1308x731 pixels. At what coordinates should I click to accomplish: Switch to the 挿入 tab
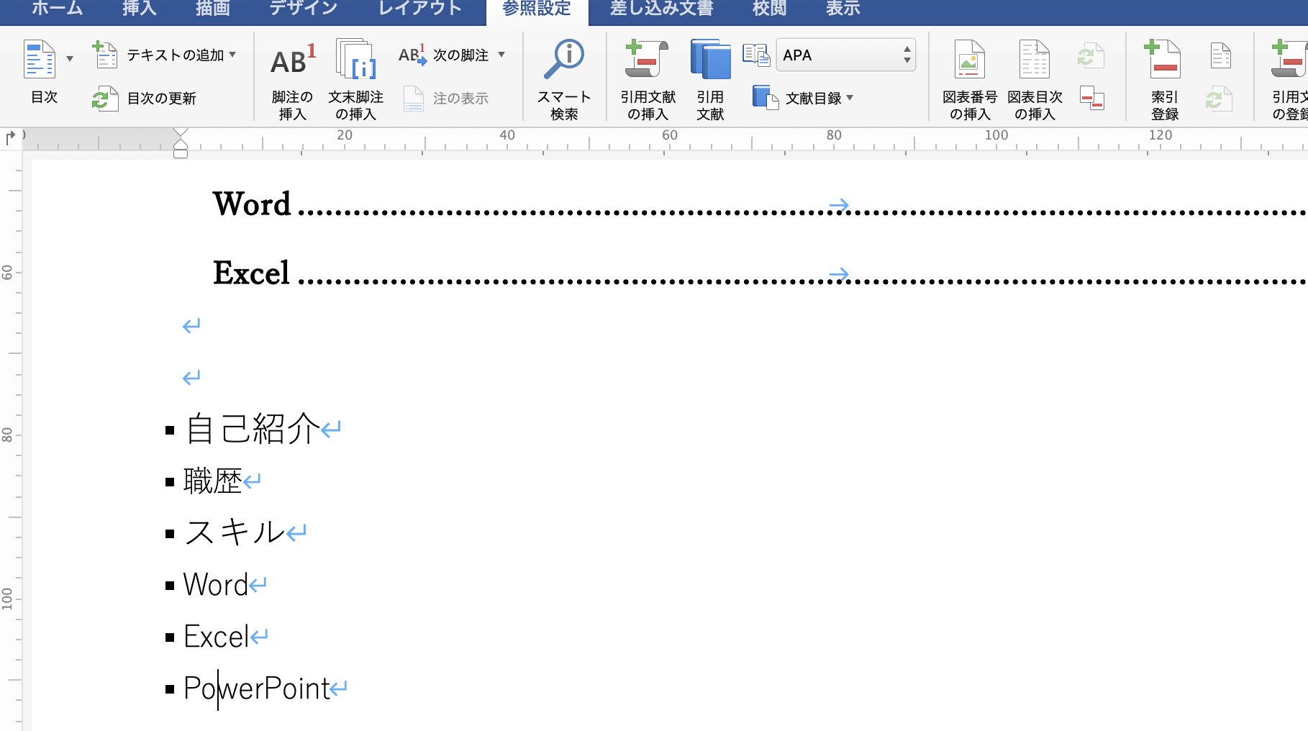[140, 9]
